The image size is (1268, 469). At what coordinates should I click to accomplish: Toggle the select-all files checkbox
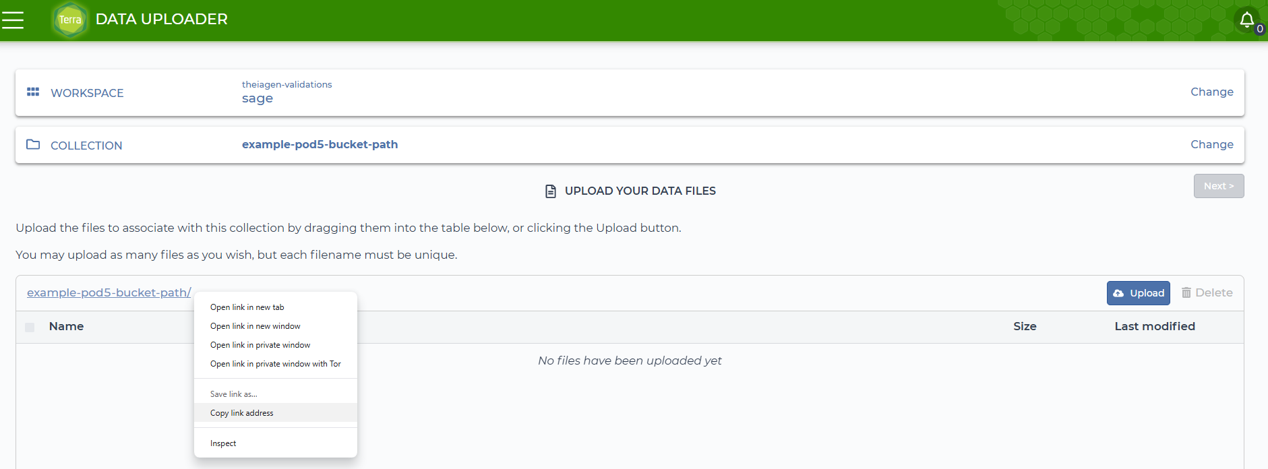(30, 327)
